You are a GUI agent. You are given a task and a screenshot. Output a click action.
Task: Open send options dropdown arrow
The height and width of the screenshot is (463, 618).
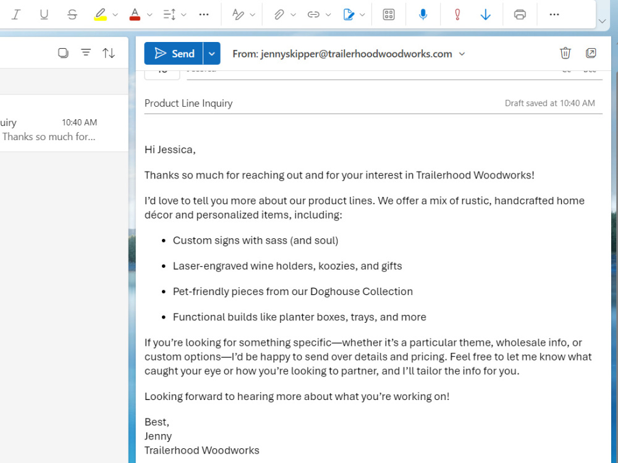point(211,54)
